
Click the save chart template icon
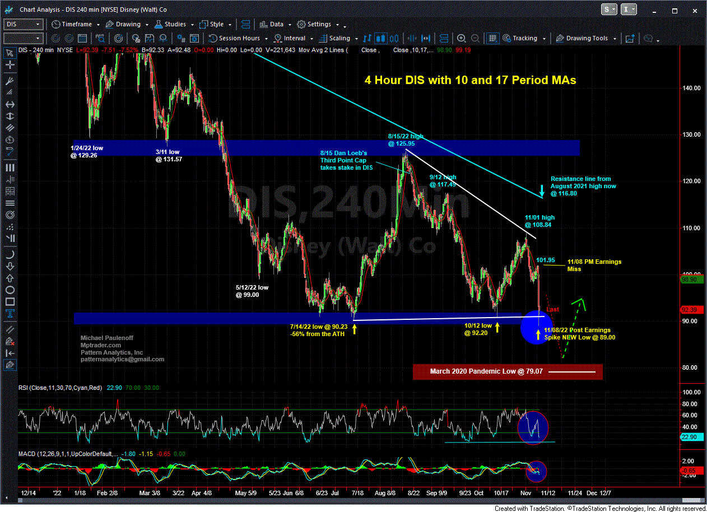[150, 38]
